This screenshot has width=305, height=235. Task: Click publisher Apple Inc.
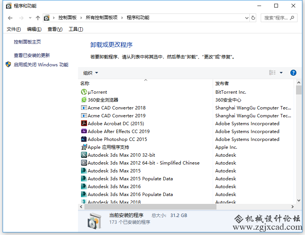226,147
